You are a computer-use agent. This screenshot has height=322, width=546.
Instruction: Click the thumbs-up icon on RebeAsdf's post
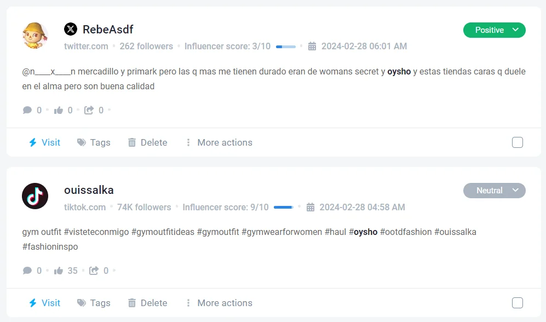click(59, 110)
